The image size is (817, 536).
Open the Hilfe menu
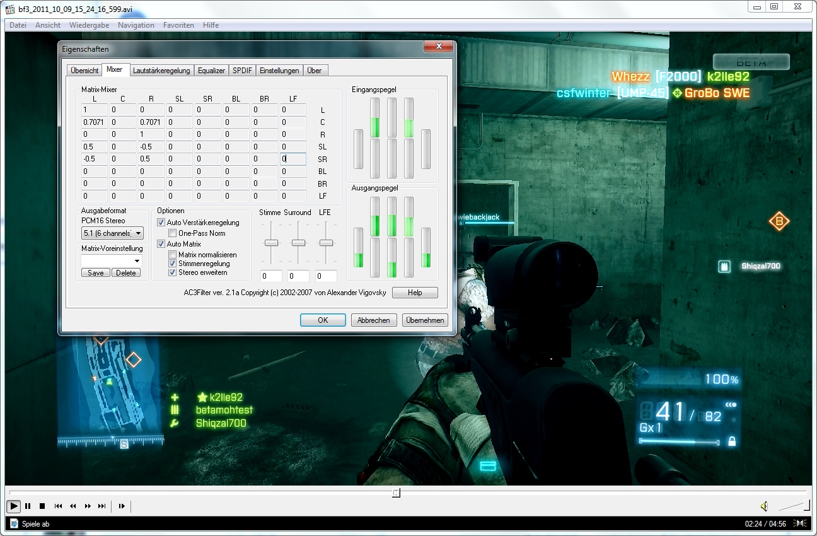(211, 25)
